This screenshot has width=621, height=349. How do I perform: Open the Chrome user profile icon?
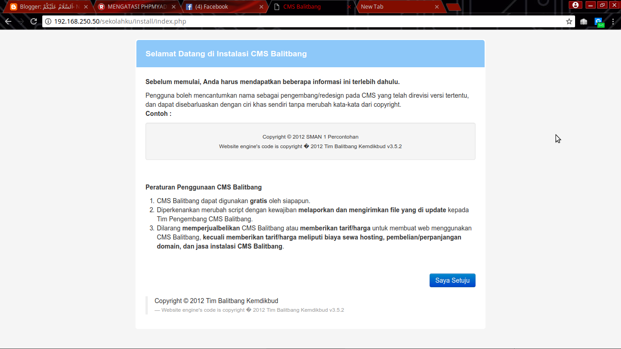[x=576, y=5]
